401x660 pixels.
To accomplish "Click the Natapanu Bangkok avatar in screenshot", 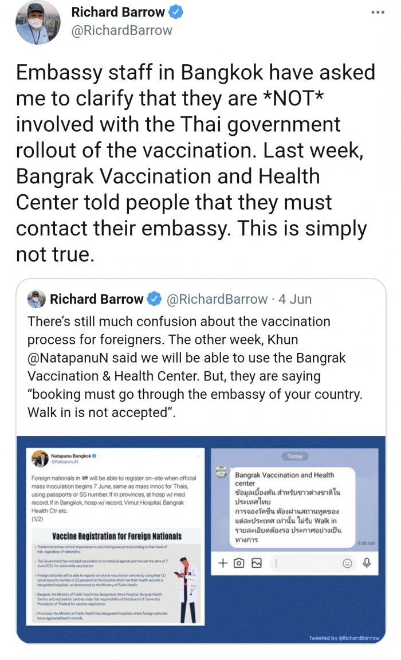I will (40, 458).
